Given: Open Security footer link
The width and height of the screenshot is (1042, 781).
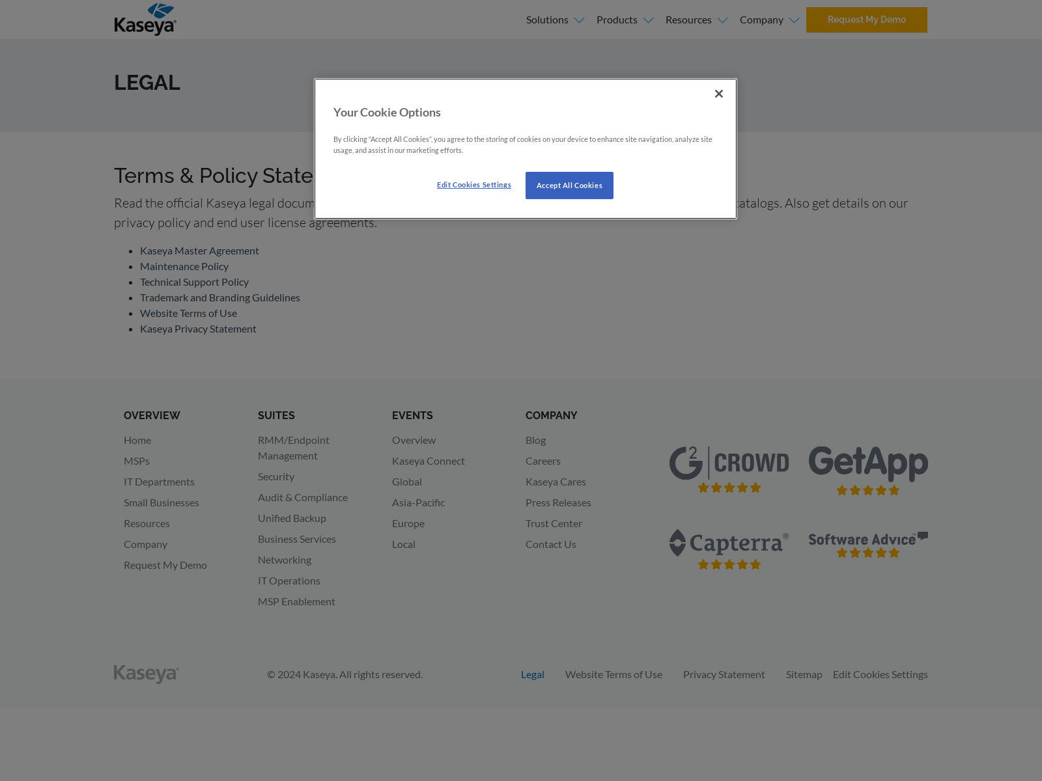Looking at the screenshot, I should (x=276, y=476).
